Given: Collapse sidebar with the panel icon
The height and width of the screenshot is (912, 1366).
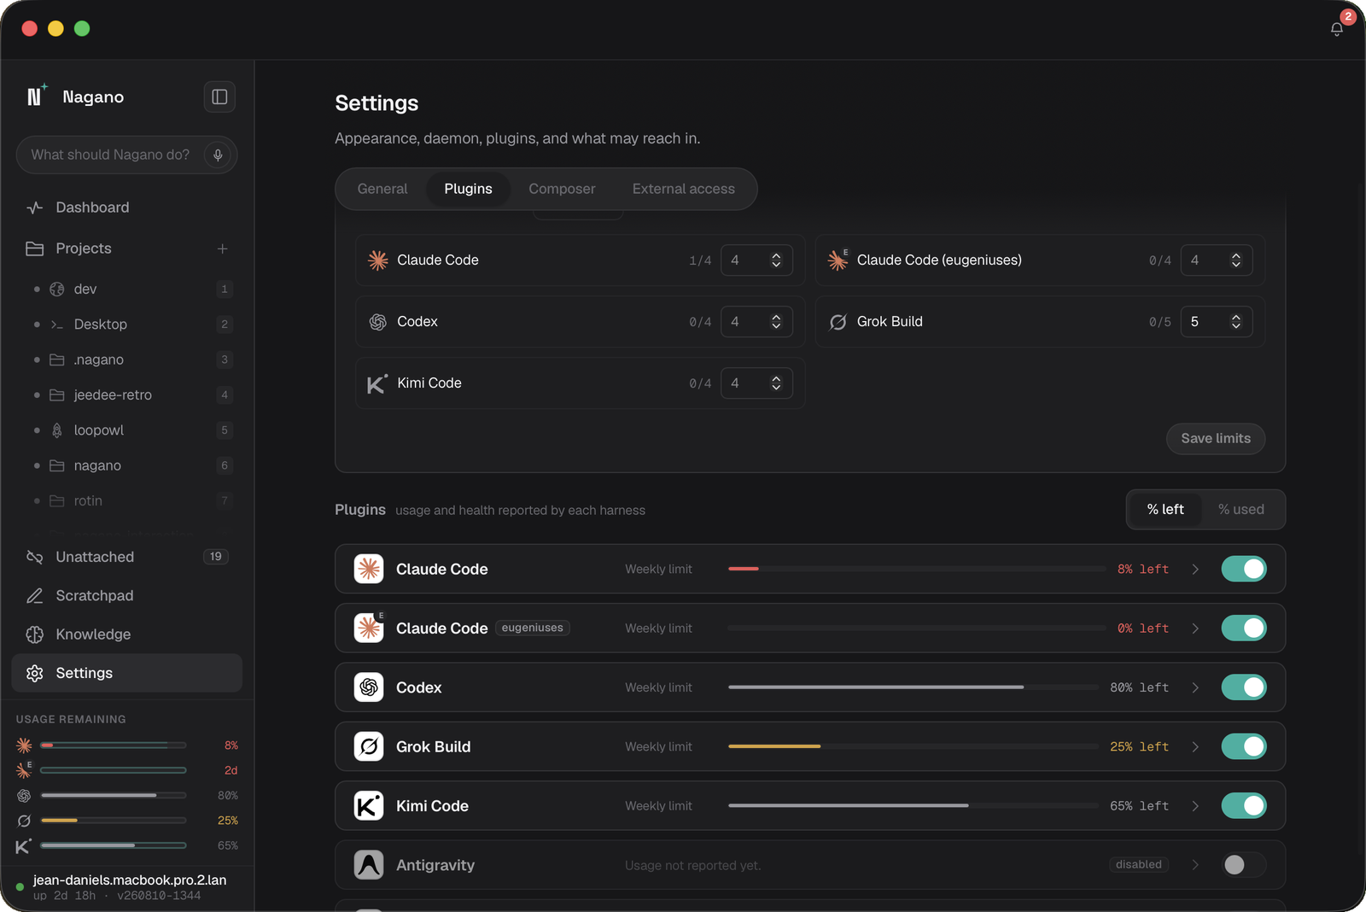Looking at the screenshot, I should [219, 96].
